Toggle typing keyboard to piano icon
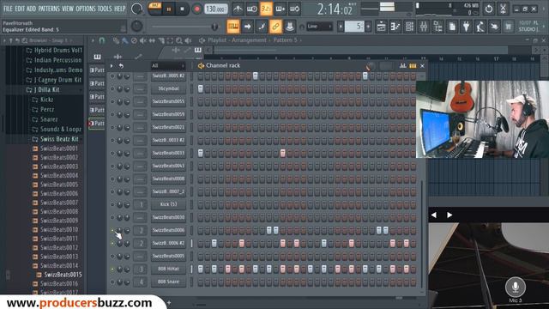This screenshot has height=309, width=549. (233, 27)
